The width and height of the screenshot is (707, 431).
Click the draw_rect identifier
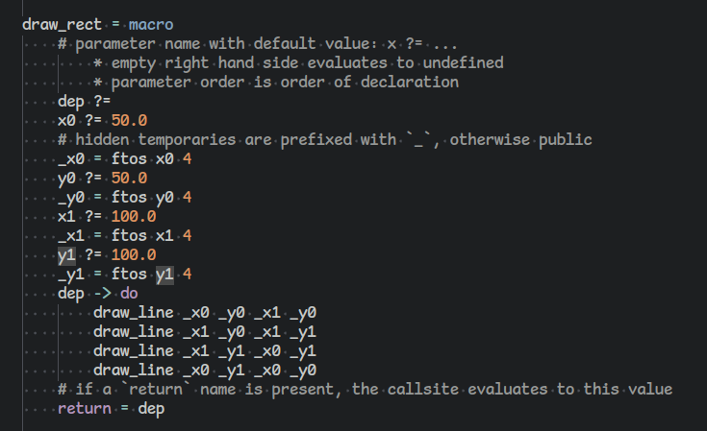pos(62,24)
